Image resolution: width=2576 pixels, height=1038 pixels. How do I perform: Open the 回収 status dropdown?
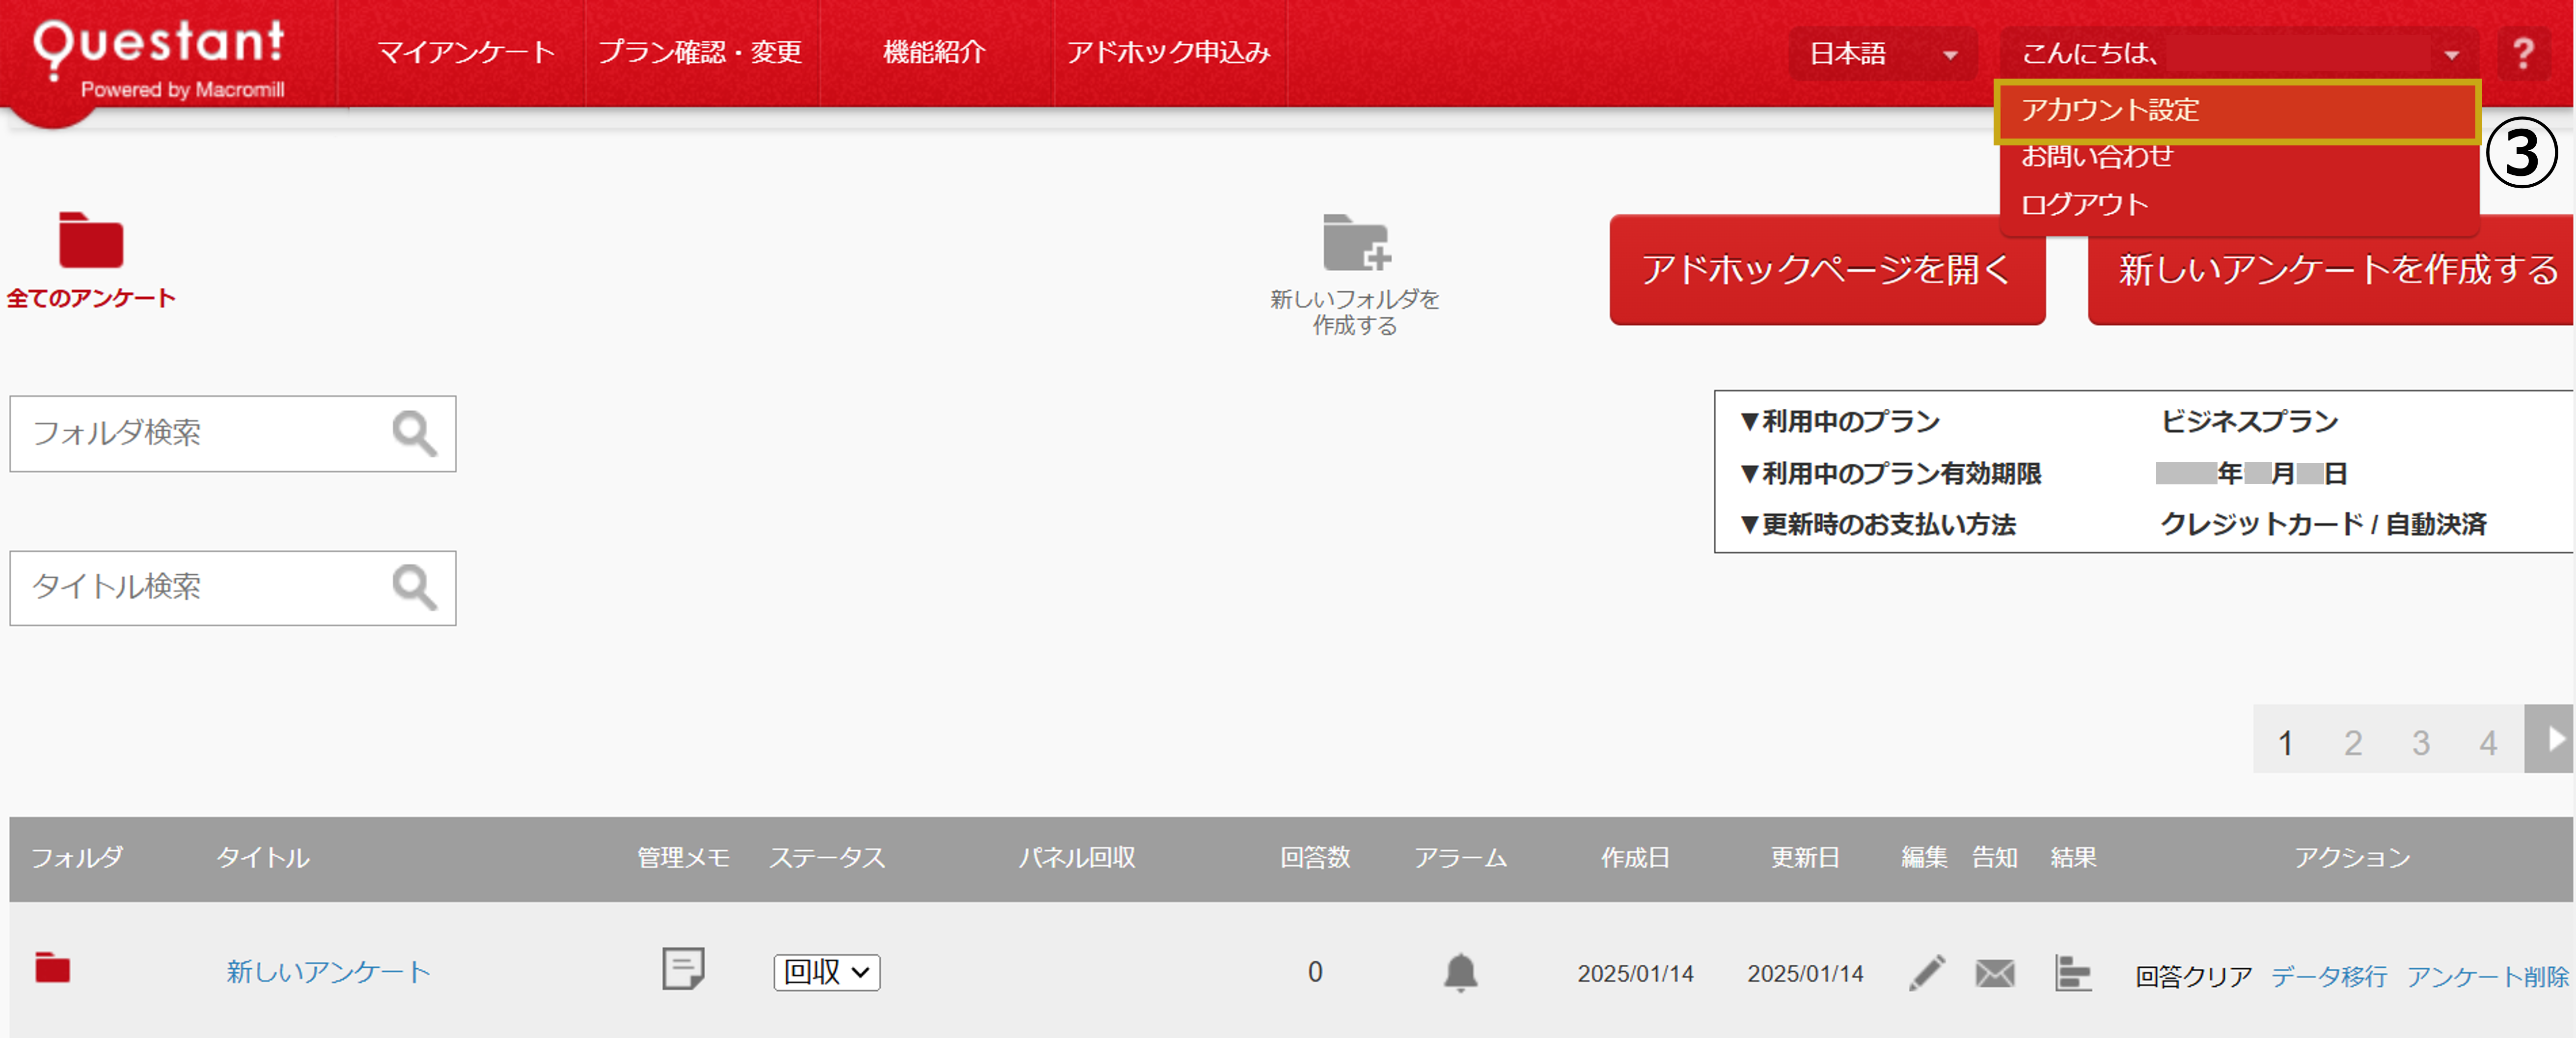pyautogui.click(x=826, y=972)
